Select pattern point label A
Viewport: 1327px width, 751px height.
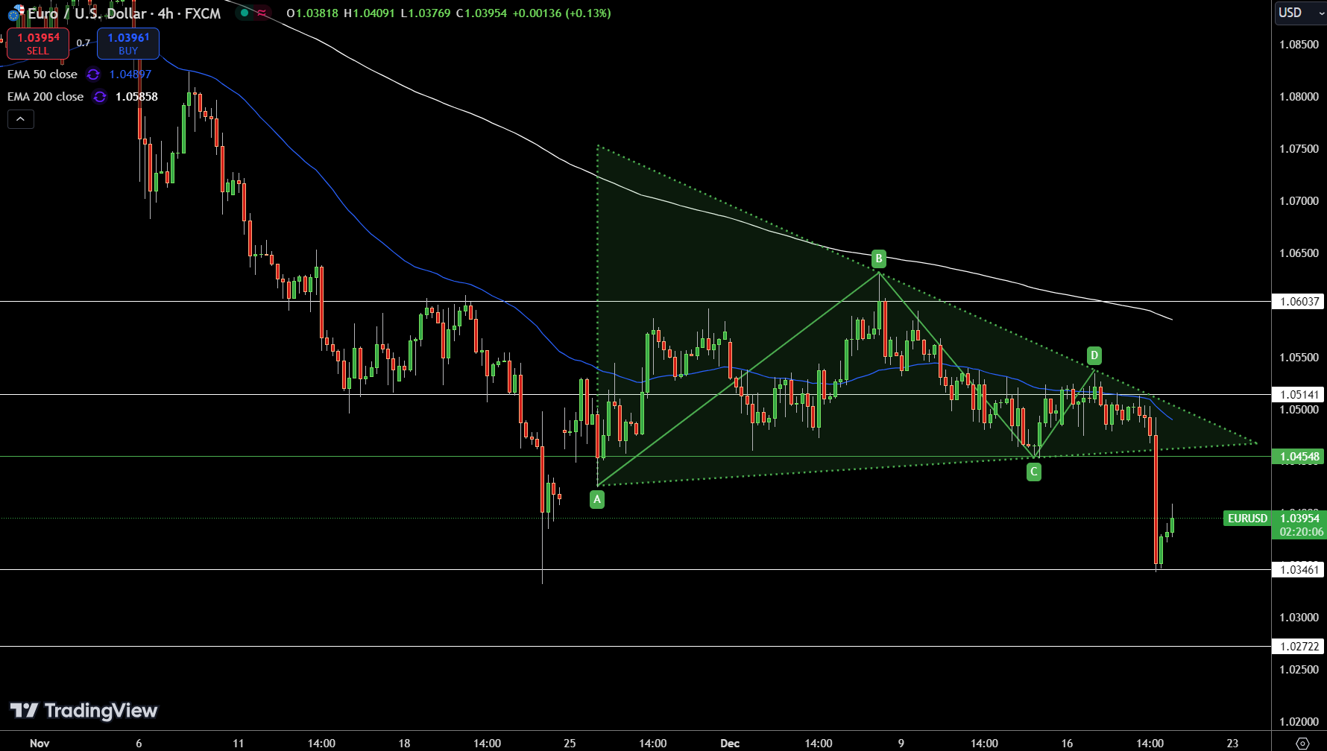pos(597,500)
